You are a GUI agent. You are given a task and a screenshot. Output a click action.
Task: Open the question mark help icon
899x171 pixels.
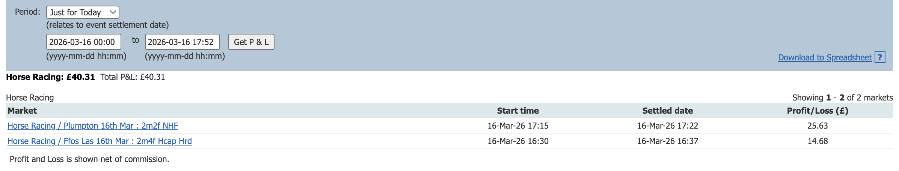click(x=880, y=57)
